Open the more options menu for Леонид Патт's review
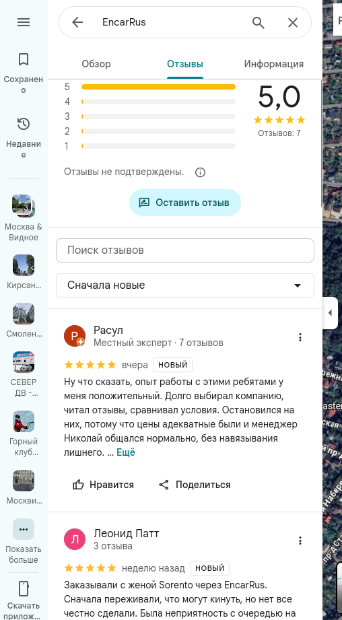This screenshot has height=620, width=342. 300,541
